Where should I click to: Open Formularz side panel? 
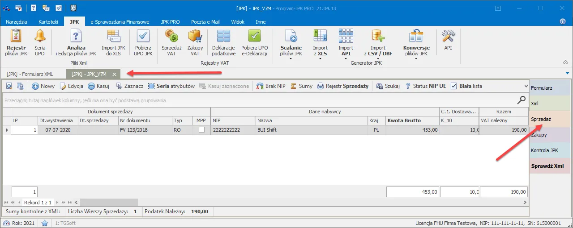pyautogui.click(x=550, y=88)
